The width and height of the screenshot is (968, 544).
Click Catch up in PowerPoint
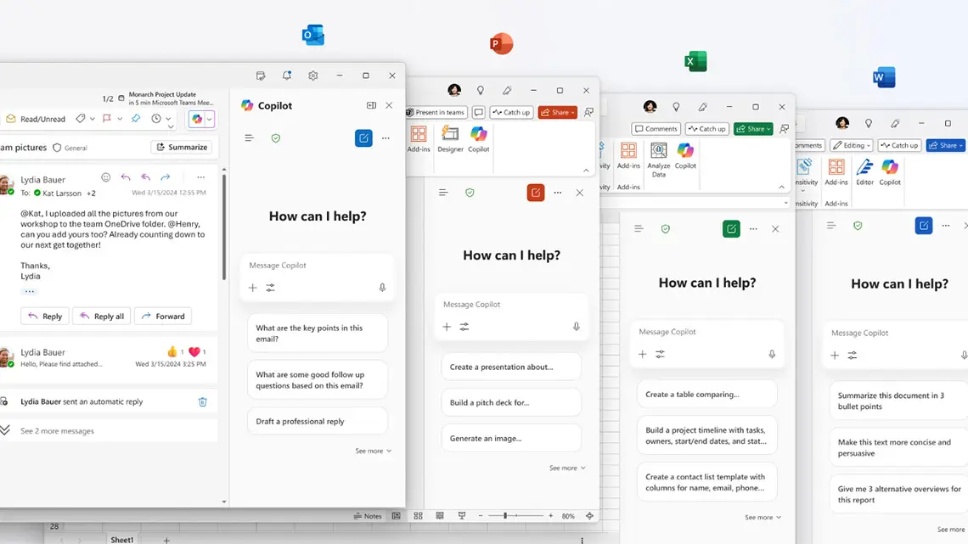(x=512, y=112)
